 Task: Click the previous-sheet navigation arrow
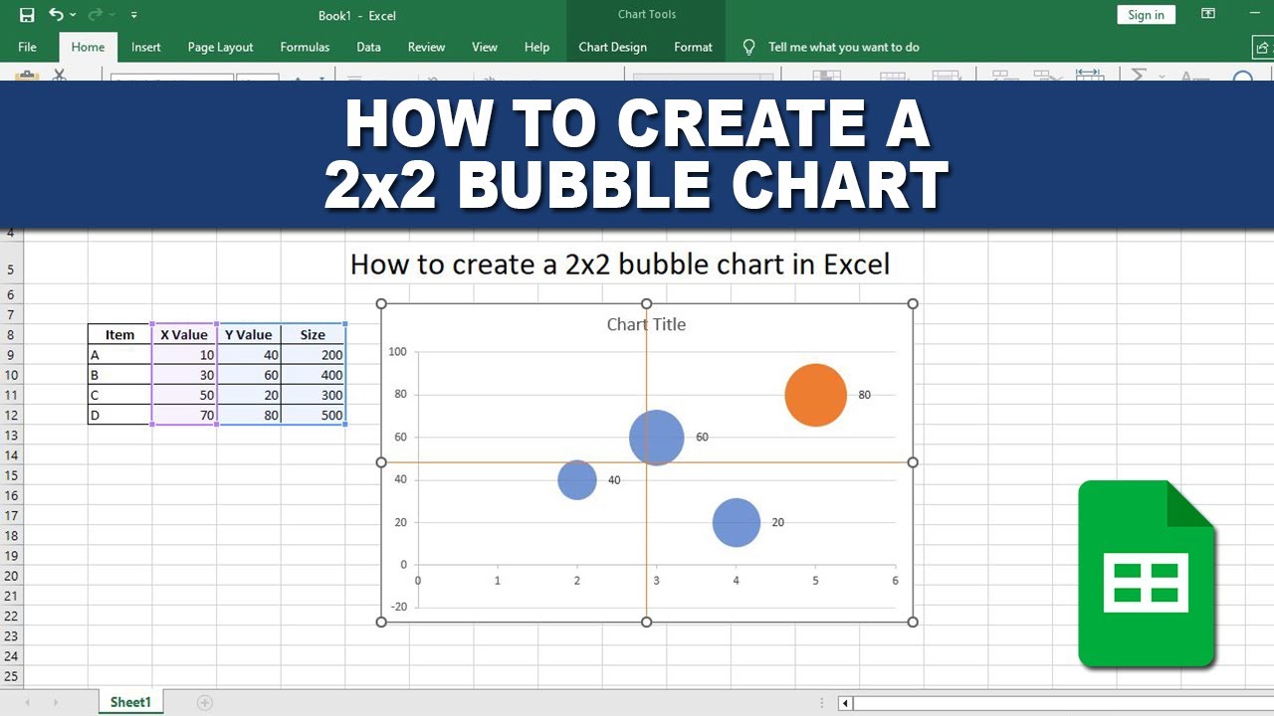[x=27, y=703]
